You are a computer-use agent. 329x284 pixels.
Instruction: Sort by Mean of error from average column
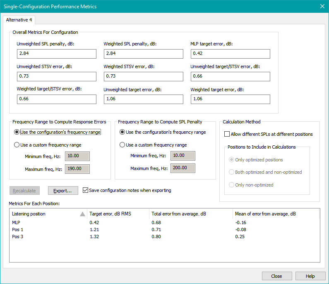276,214
